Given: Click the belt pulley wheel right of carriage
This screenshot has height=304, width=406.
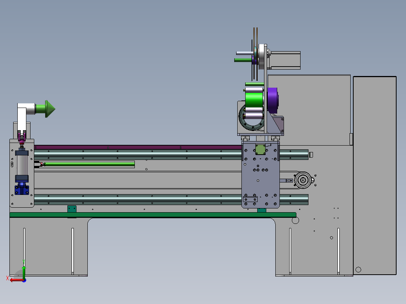Looking at the screenshot, I should point(303,180).
